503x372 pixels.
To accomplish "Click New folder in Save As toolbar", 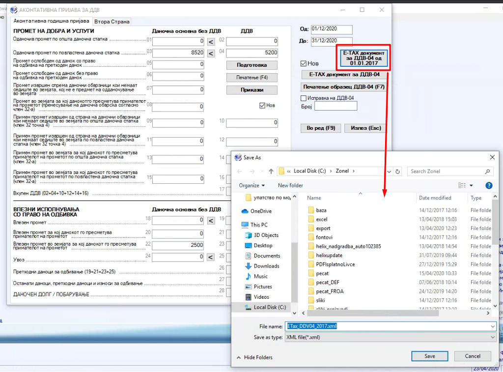I will [x=290, y=186].
